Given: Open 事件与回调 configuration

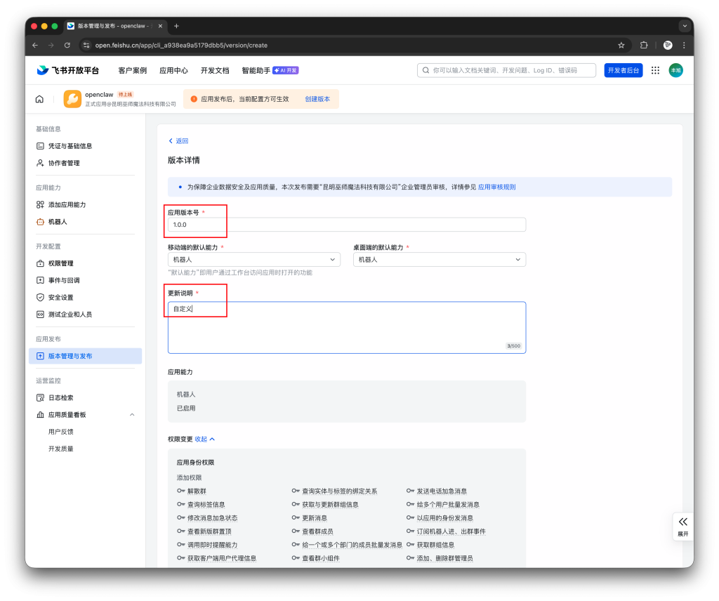Looking at the screenshot, I should point(65,280).
